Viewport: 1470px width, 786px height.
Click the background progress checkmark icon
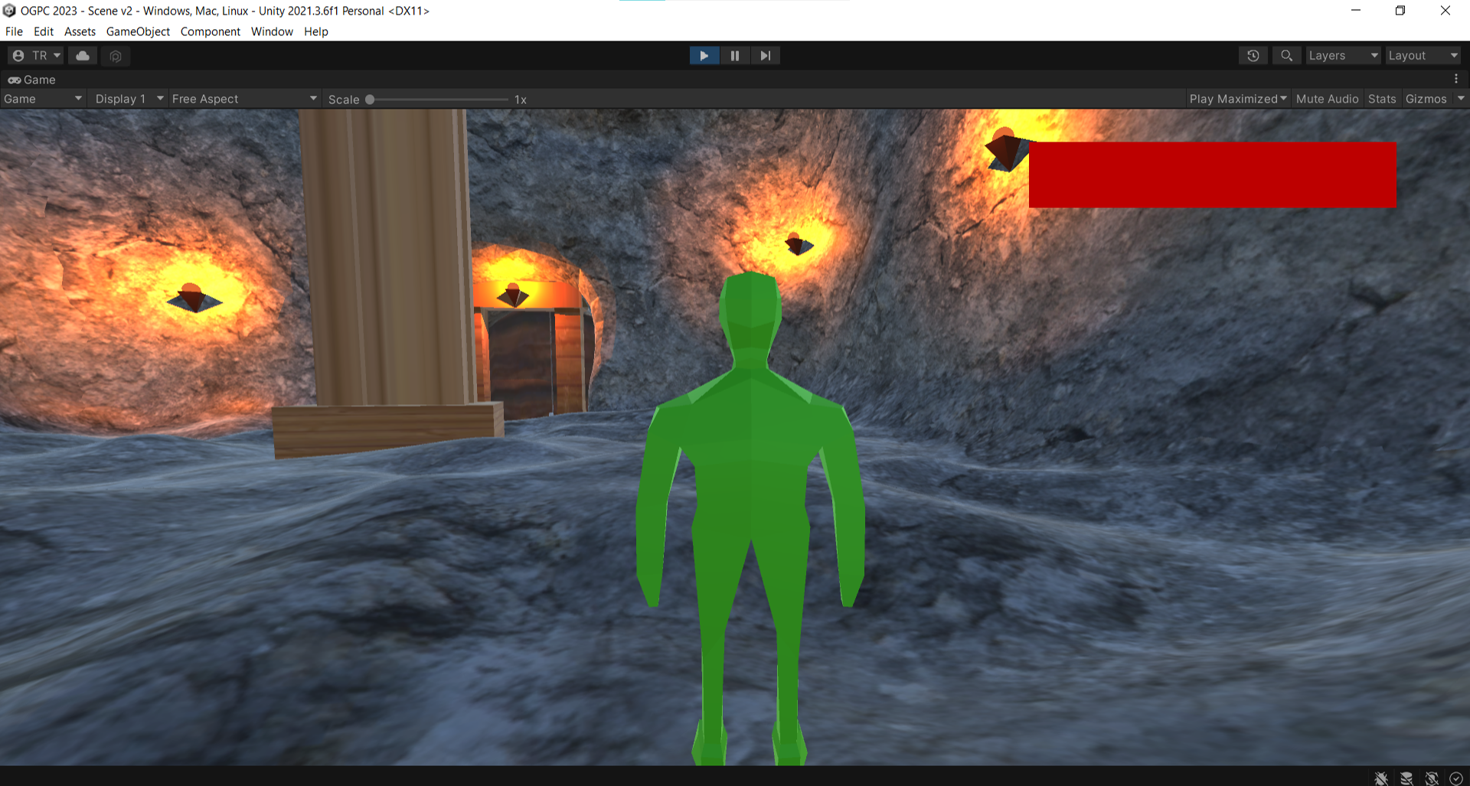(1455, 778)
